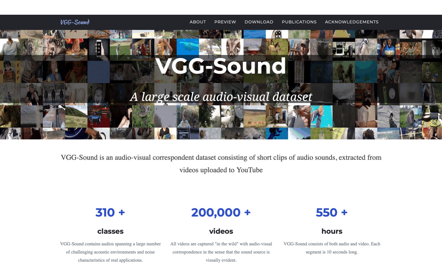Click the kitchen interior thumbnail in mosaic
Image resolution: width=442 pixels, height=276 pixels.
277,116
